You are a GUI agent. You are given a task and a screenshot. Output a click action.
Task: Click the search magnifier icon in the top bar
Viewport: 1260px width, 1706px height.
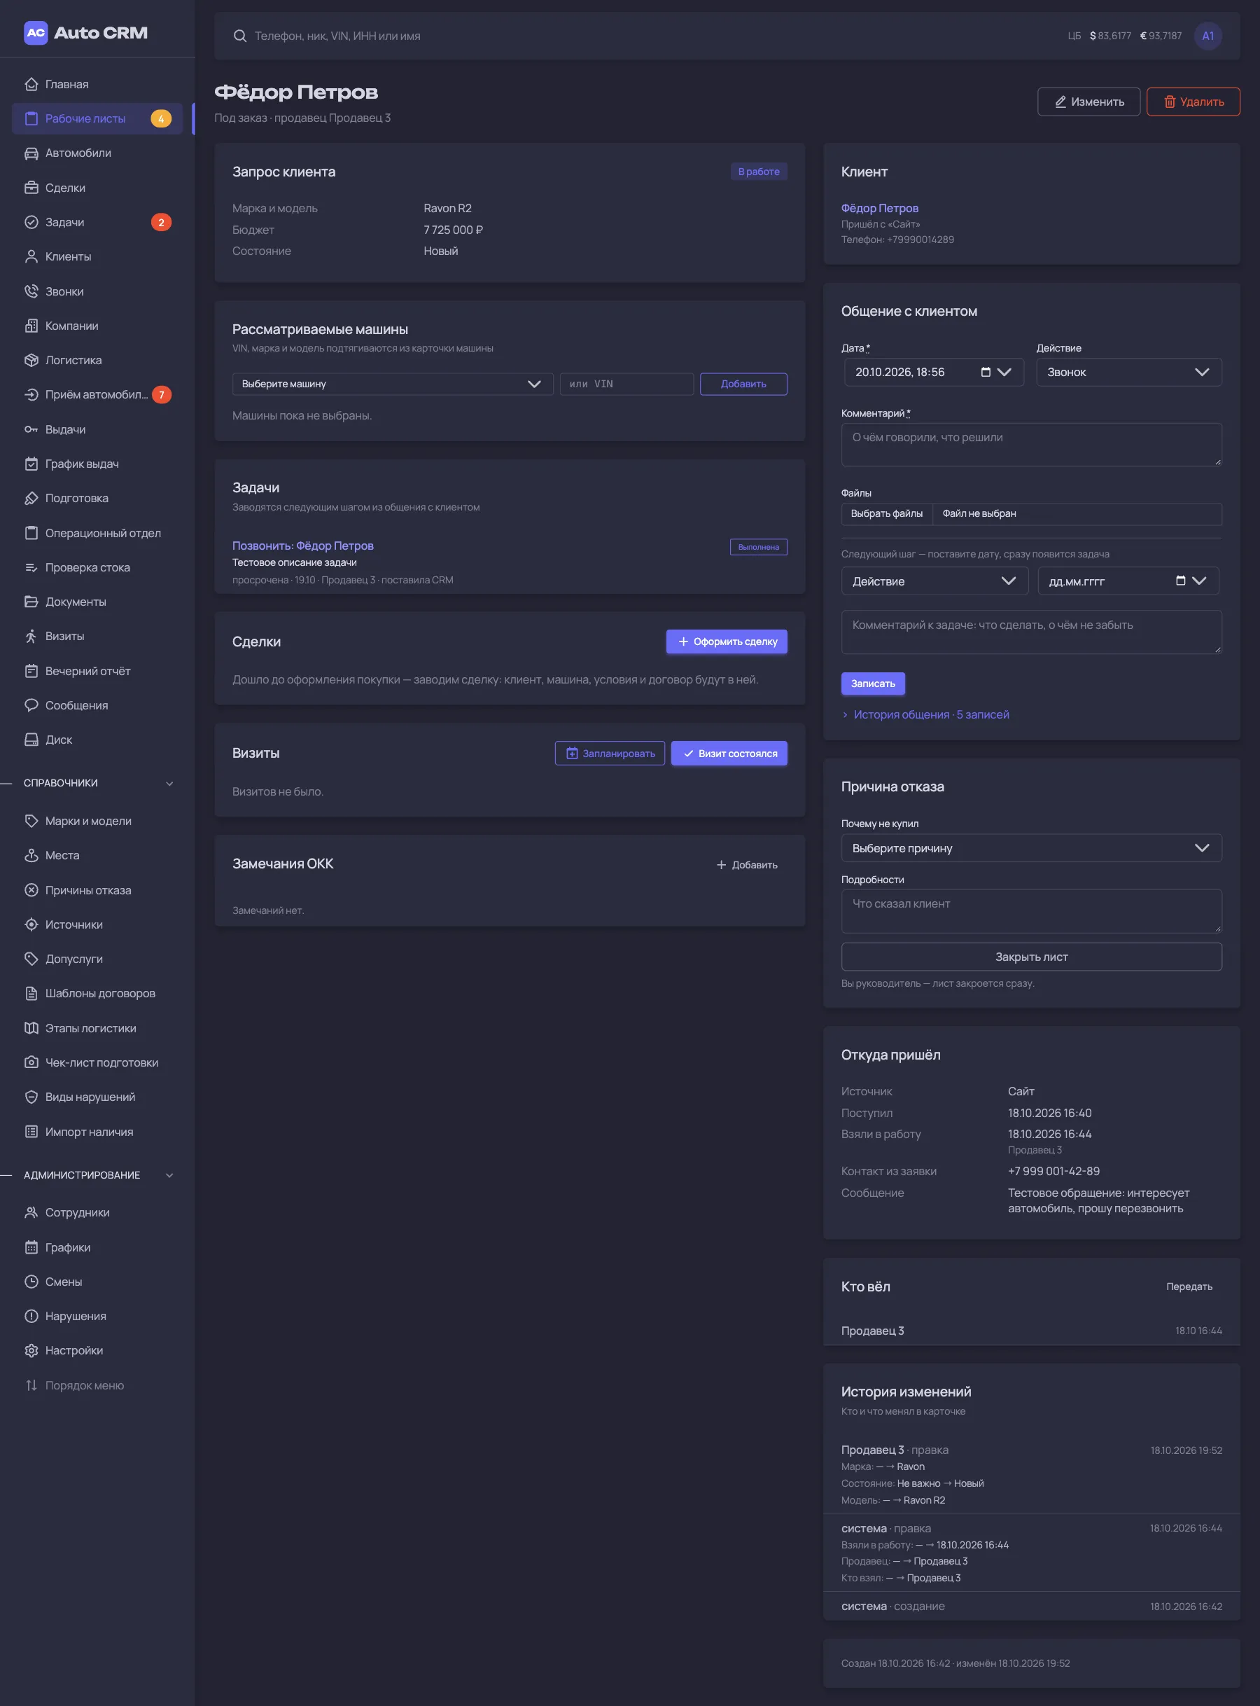(239, 36)
